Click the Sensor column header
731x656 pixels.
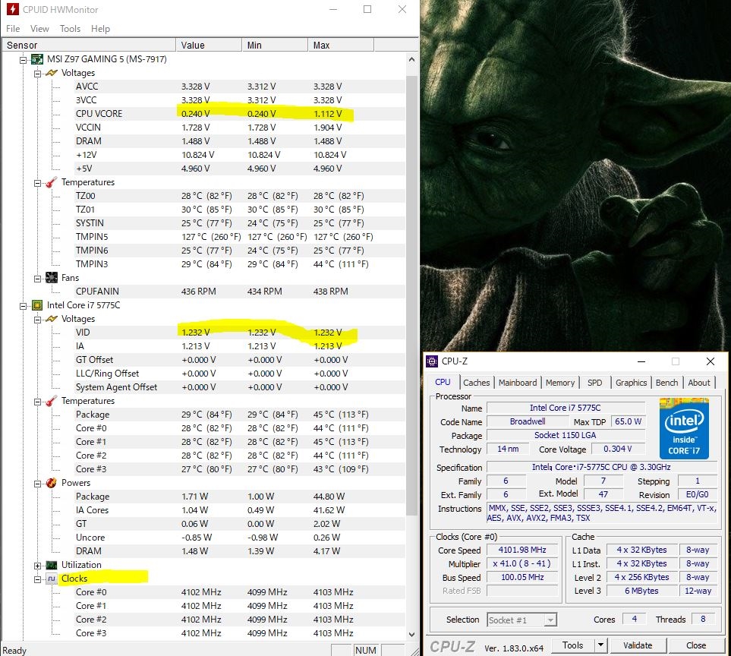click(89, 46)
